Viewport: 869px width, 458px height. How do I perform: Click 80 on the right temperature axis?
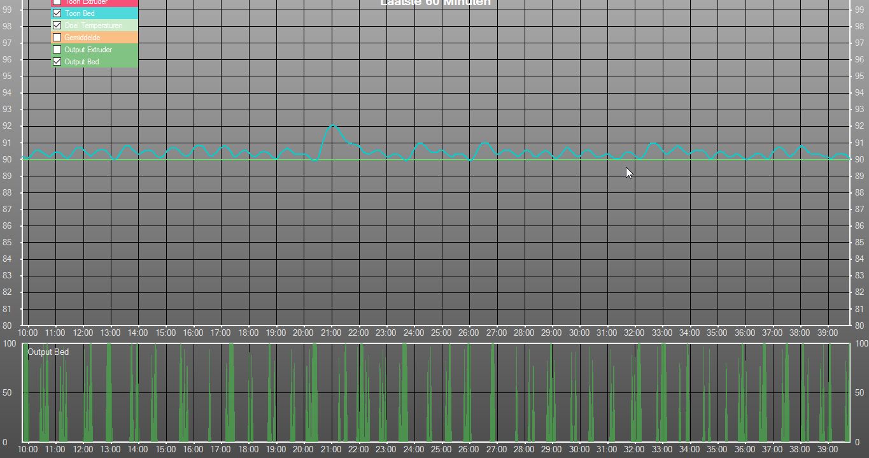(860, 326)
